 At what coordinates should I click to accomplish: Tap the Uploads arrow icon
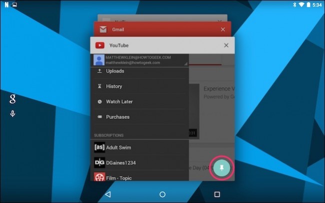(x=99, y=71)
